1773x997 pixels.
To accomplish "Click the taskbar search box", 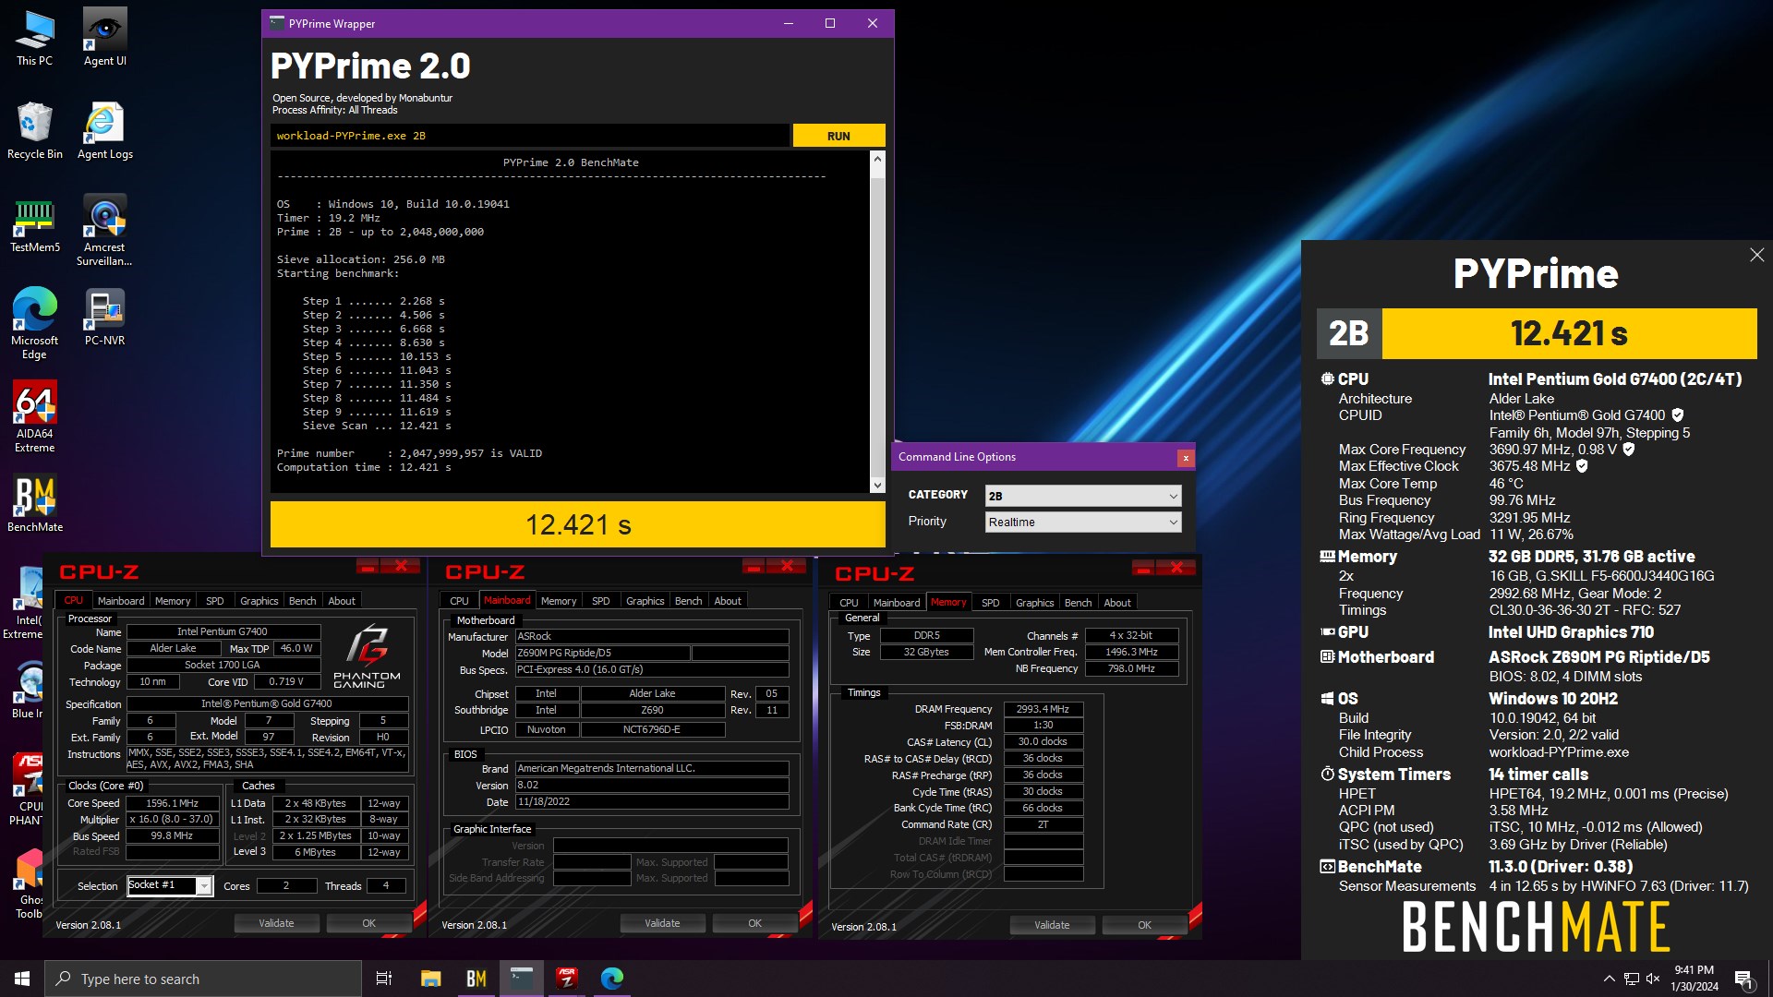I will [x=203, y=979].
